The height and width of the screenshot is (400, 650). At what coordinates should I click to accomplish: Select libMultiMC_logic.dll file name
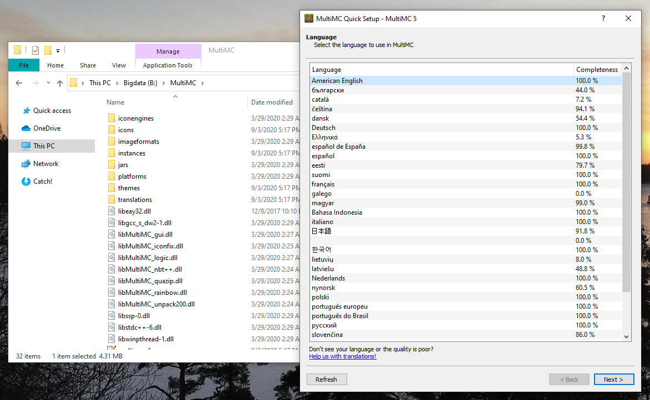point(148,257)
